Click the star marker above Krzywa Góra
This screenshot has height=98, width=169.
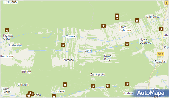[x=7, y=30]
